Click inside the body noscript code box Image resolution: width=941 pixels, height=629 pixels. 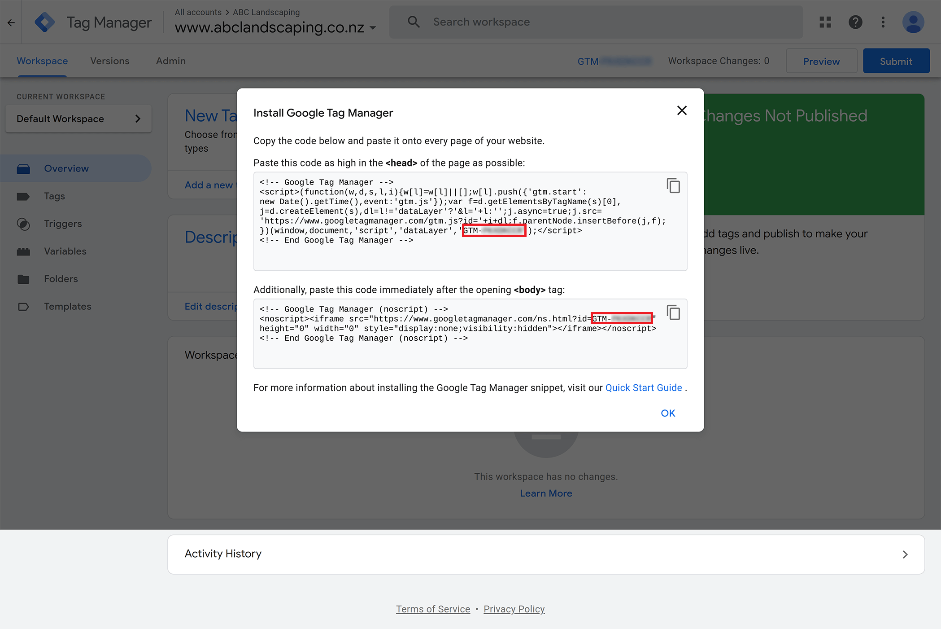470,334
